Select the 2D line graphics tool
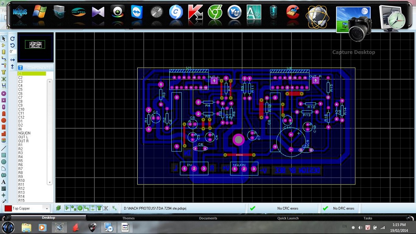Screen dimensions: 416x234 point(4,148)
